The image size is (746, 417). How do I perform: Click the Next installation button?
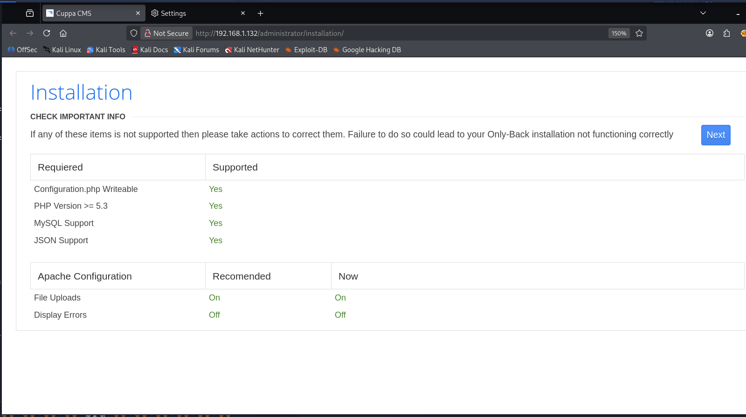[716, 135]
